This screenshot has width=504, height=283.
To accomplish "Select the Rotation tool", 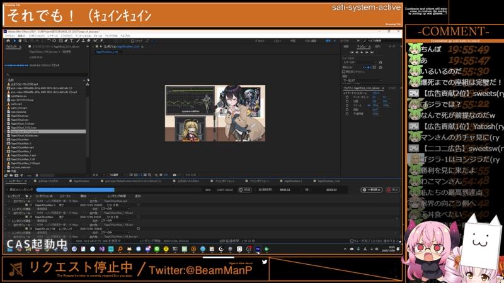I will [49, 41].
